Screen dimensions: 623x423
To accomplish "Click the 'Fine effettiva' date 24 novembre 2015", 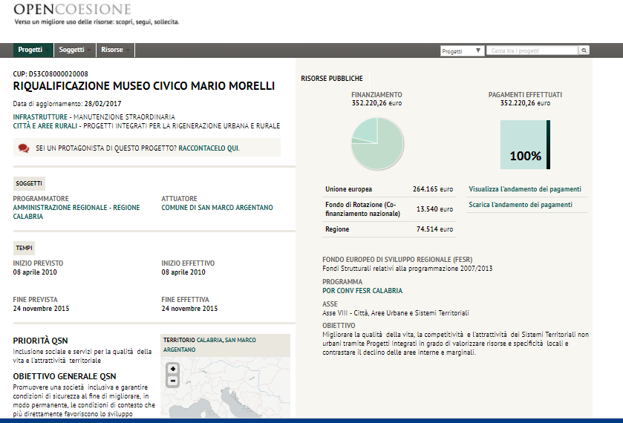I will pyautogui.click(x=189, y=309).
